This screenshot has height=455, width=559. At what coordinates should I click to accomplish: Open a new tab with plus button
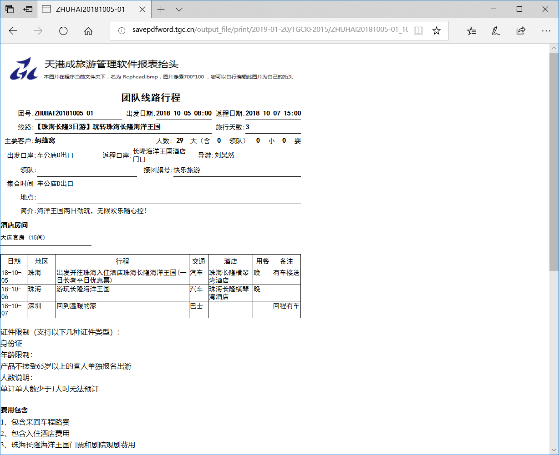pos(161,9)
